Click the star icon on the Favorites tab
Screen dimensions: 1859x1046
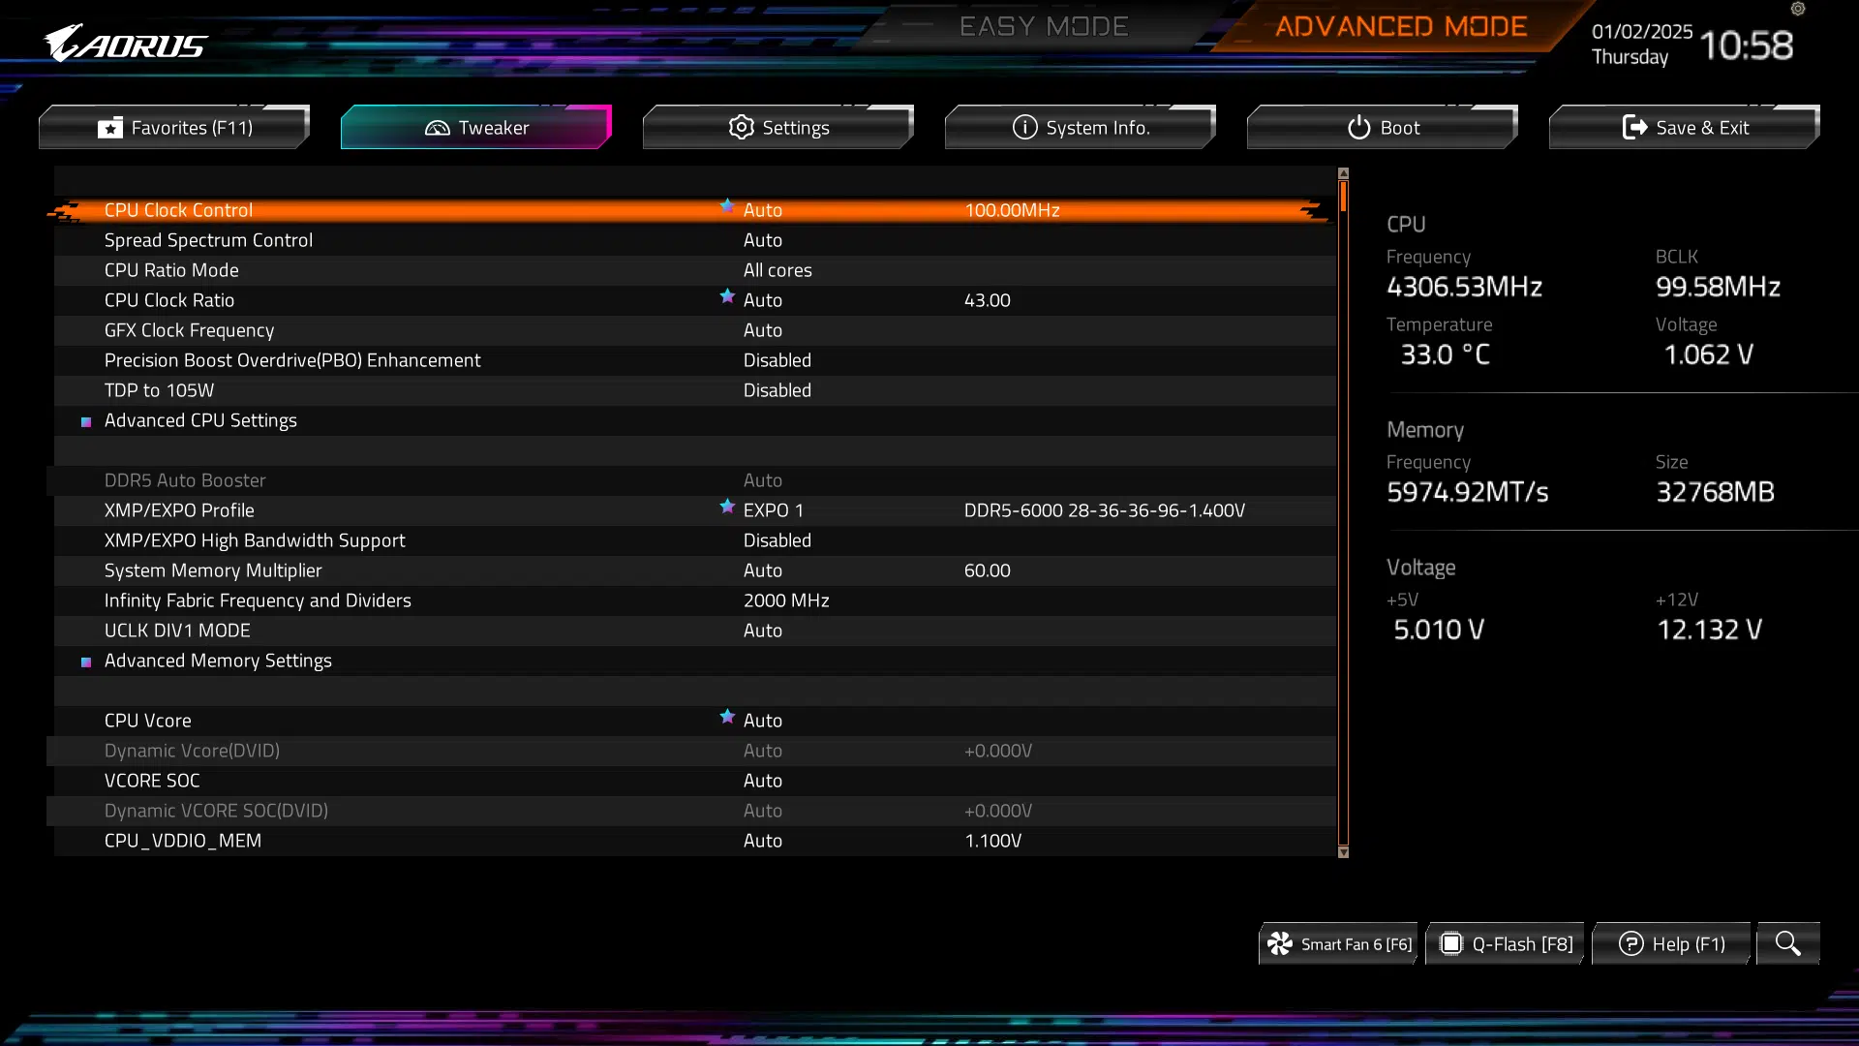(110, 128)
